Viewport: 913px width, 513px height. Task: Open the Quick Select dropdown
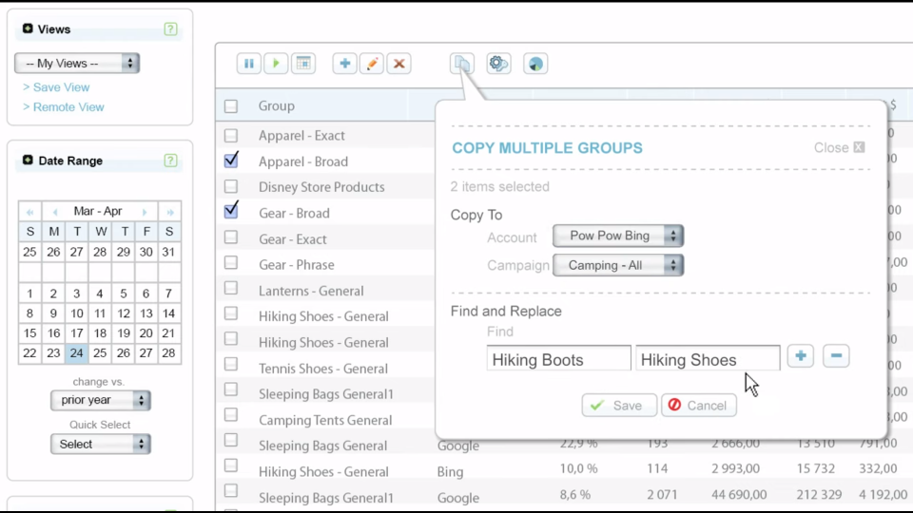(x=101, y=445)
